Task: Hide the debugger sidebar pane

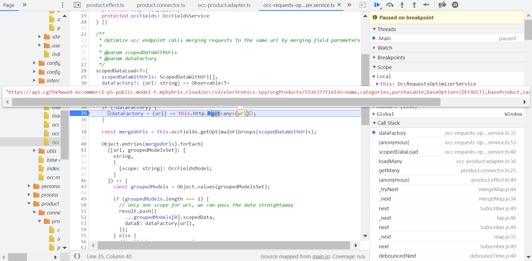Action: pyautogui.click(x=363, y=5)
